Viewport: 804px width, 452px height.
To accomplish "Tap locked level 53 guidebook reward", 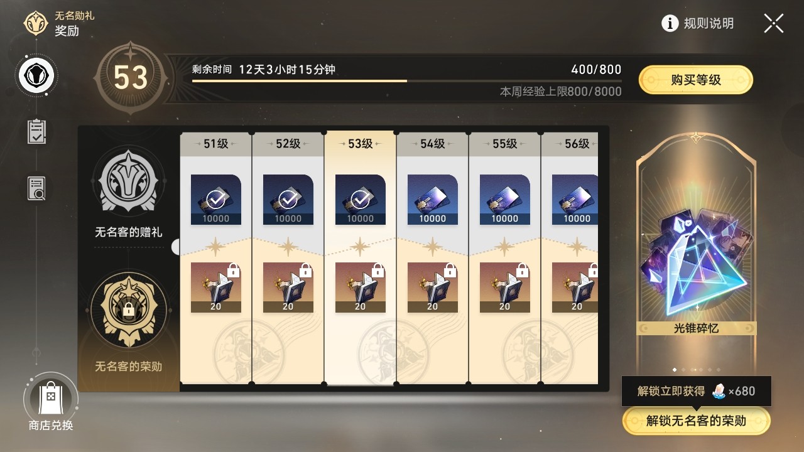I will 360,288.
